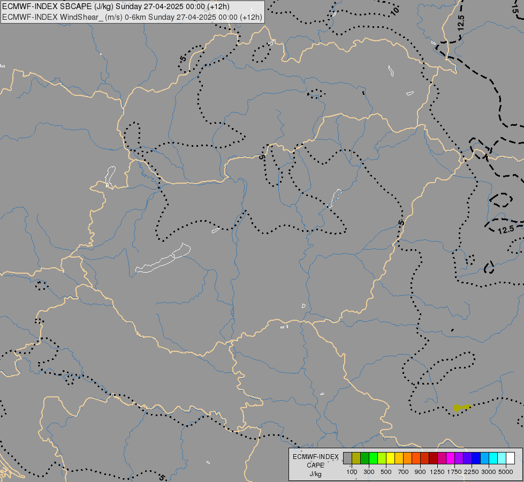Screen dimensions: 524x482
Task: Click the "500" legend value
Action: pos(386,472)
